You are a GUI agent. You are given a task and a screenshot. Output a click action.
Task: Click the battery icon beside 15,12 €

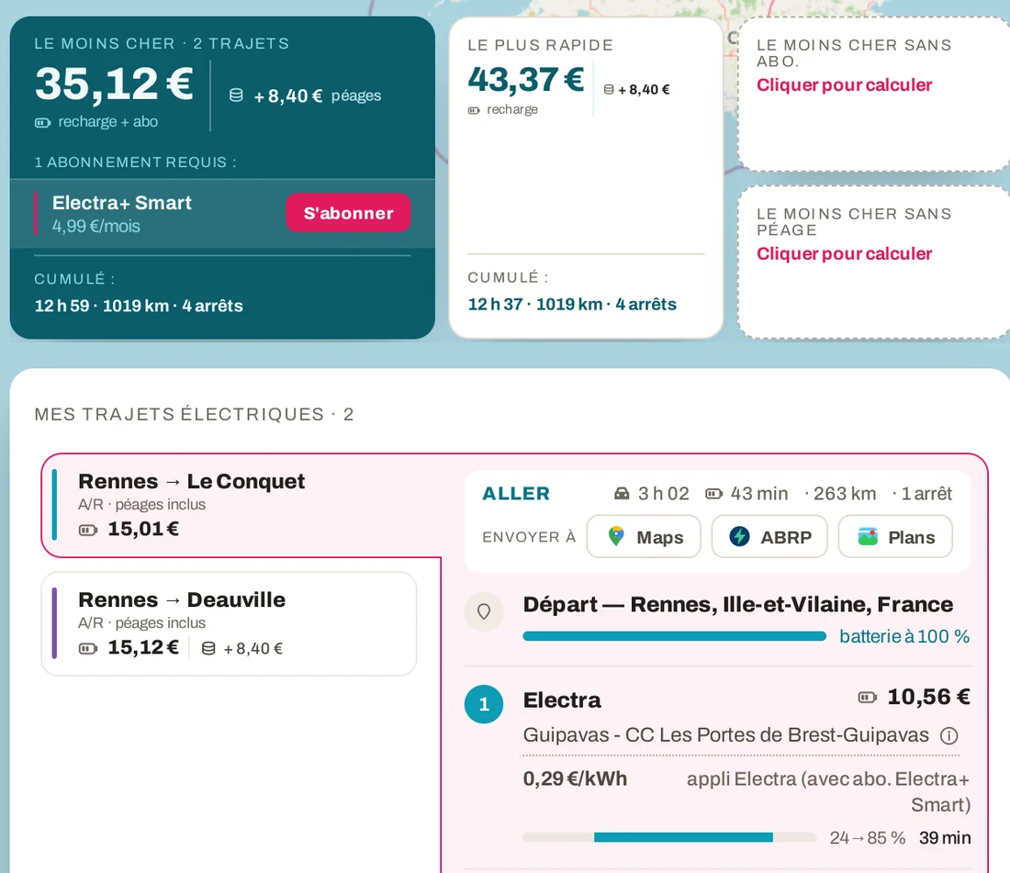87,648
